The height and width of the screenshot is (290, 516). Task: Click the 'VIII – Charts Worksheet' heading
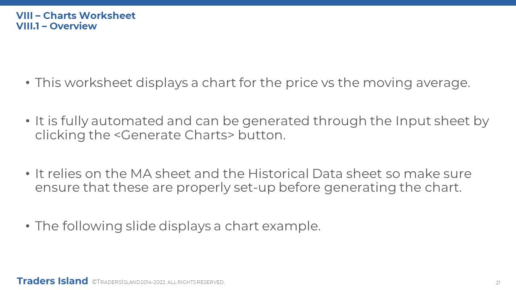[76, 16]
